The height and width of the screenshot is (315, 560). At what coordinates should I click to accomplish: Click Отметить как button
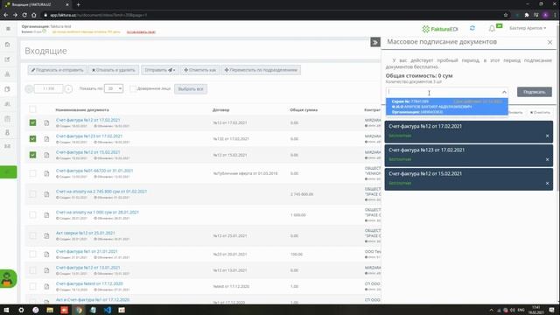(199, 70)
